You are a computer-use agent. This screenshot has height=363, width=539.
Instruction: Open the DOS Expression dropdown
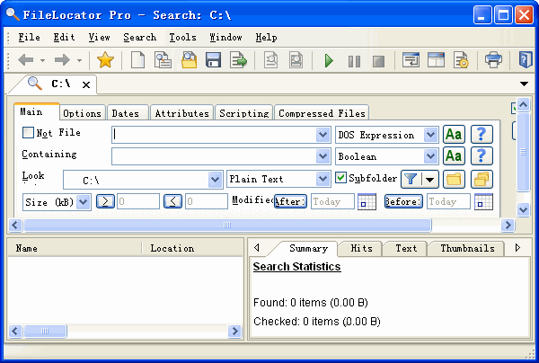pyautogui.click(x=430, y=135)
